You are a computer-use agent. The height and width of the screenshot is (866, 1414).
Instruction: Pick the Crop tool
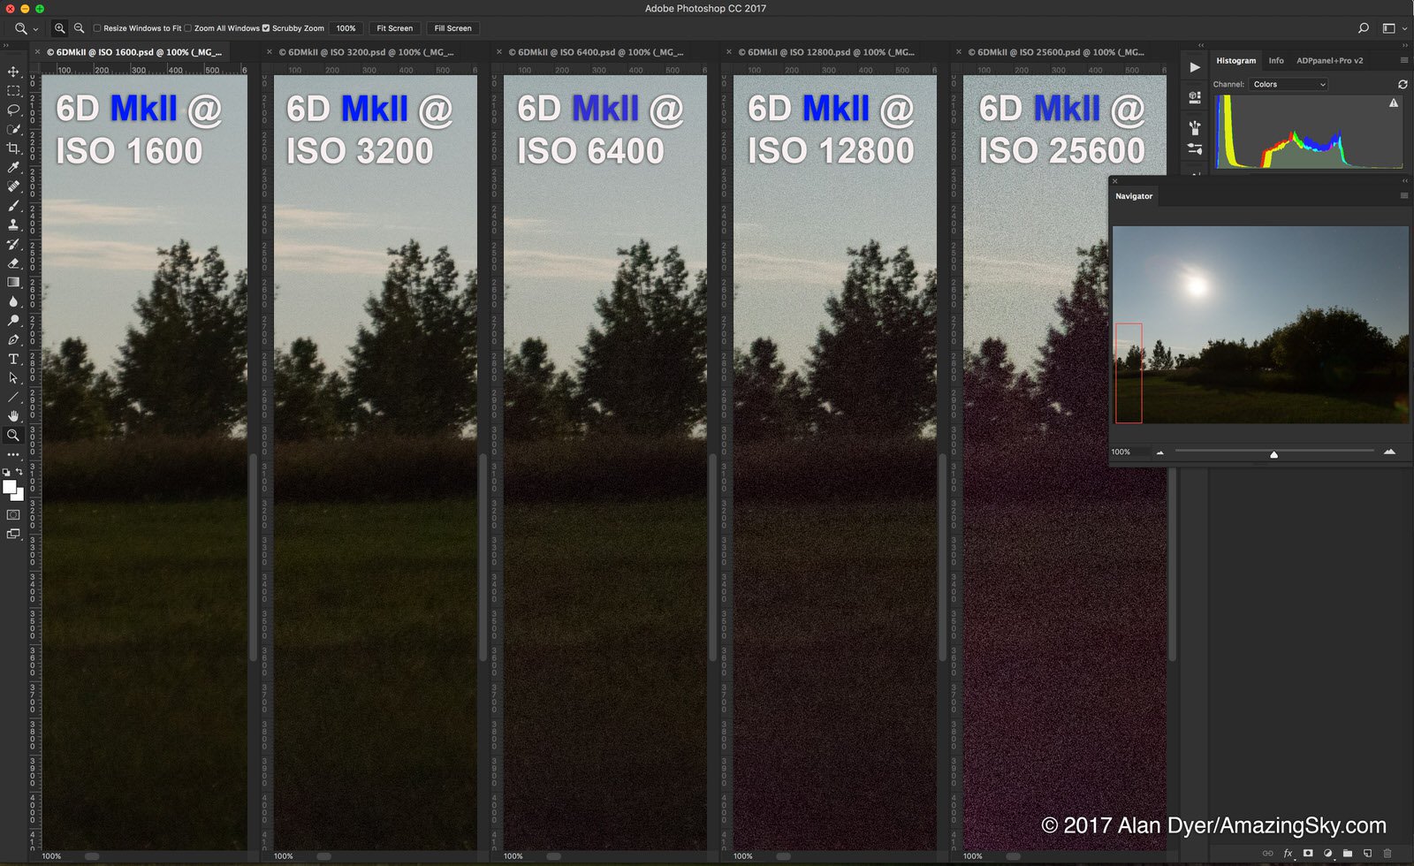(13, 148)
